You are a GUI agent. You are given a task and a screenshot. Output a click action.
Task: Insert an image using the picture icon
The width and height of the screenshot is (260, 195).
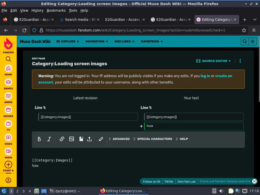(71, 139)
